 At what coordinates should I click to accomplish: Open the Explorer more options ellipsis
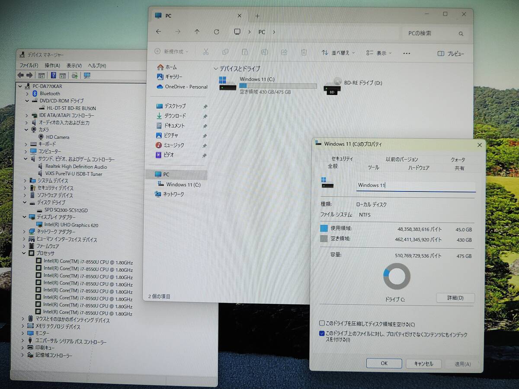[407, 53]
